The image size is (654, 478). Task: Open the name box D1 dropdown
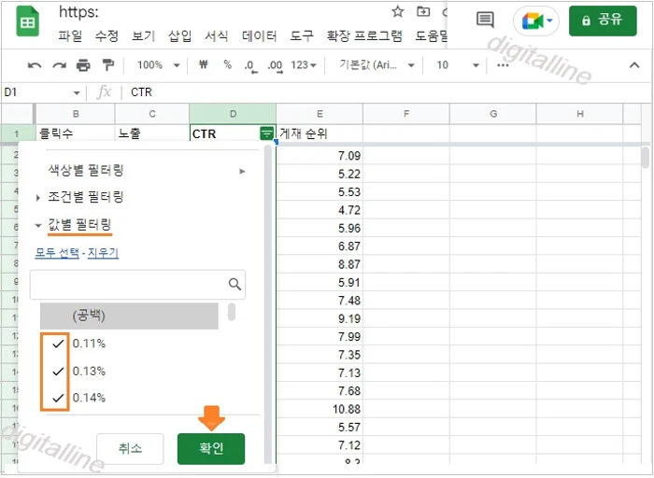tap(77, 92)
